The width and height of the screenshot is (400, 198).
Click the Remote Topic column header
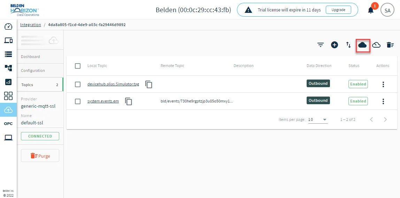point(172,66)
